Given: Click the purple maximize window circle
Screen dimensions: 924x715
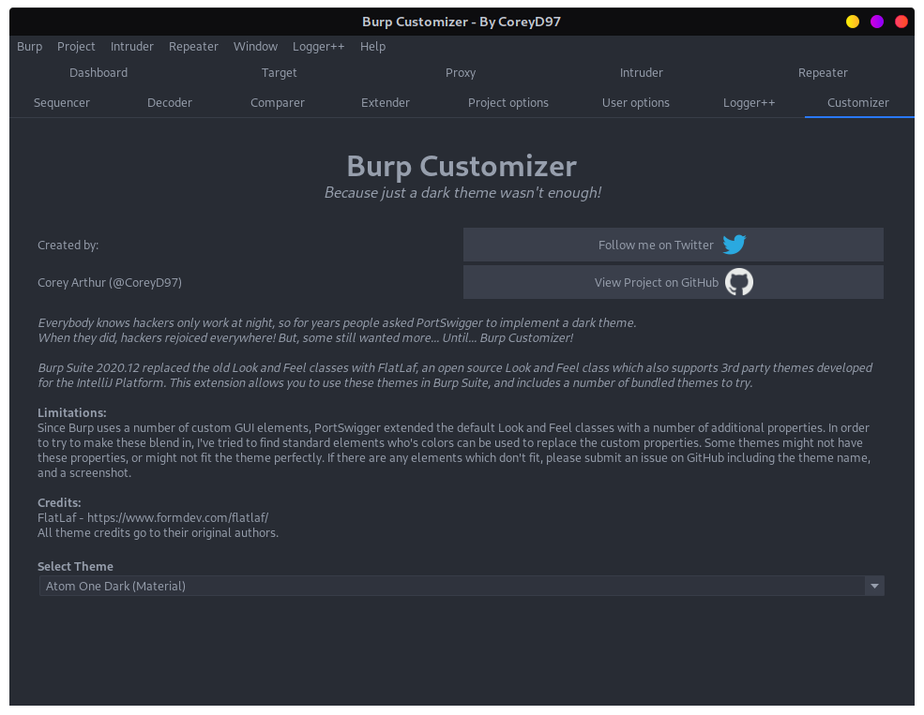Looking at the screenshot, I should pyautogui.click(x=877, y=22).
